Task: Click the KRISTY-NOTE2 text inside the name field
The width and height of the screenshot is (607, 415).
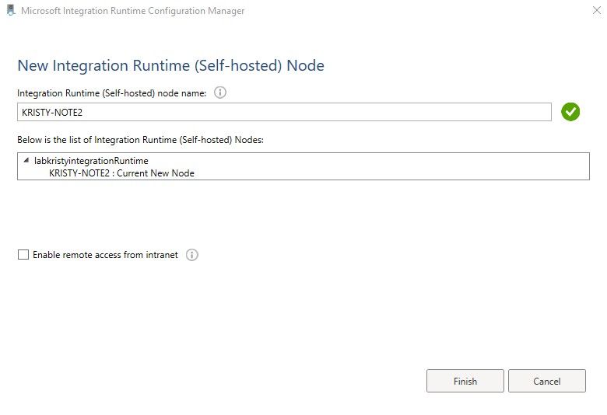Action: pyautogui.click(x=52, y=113)
